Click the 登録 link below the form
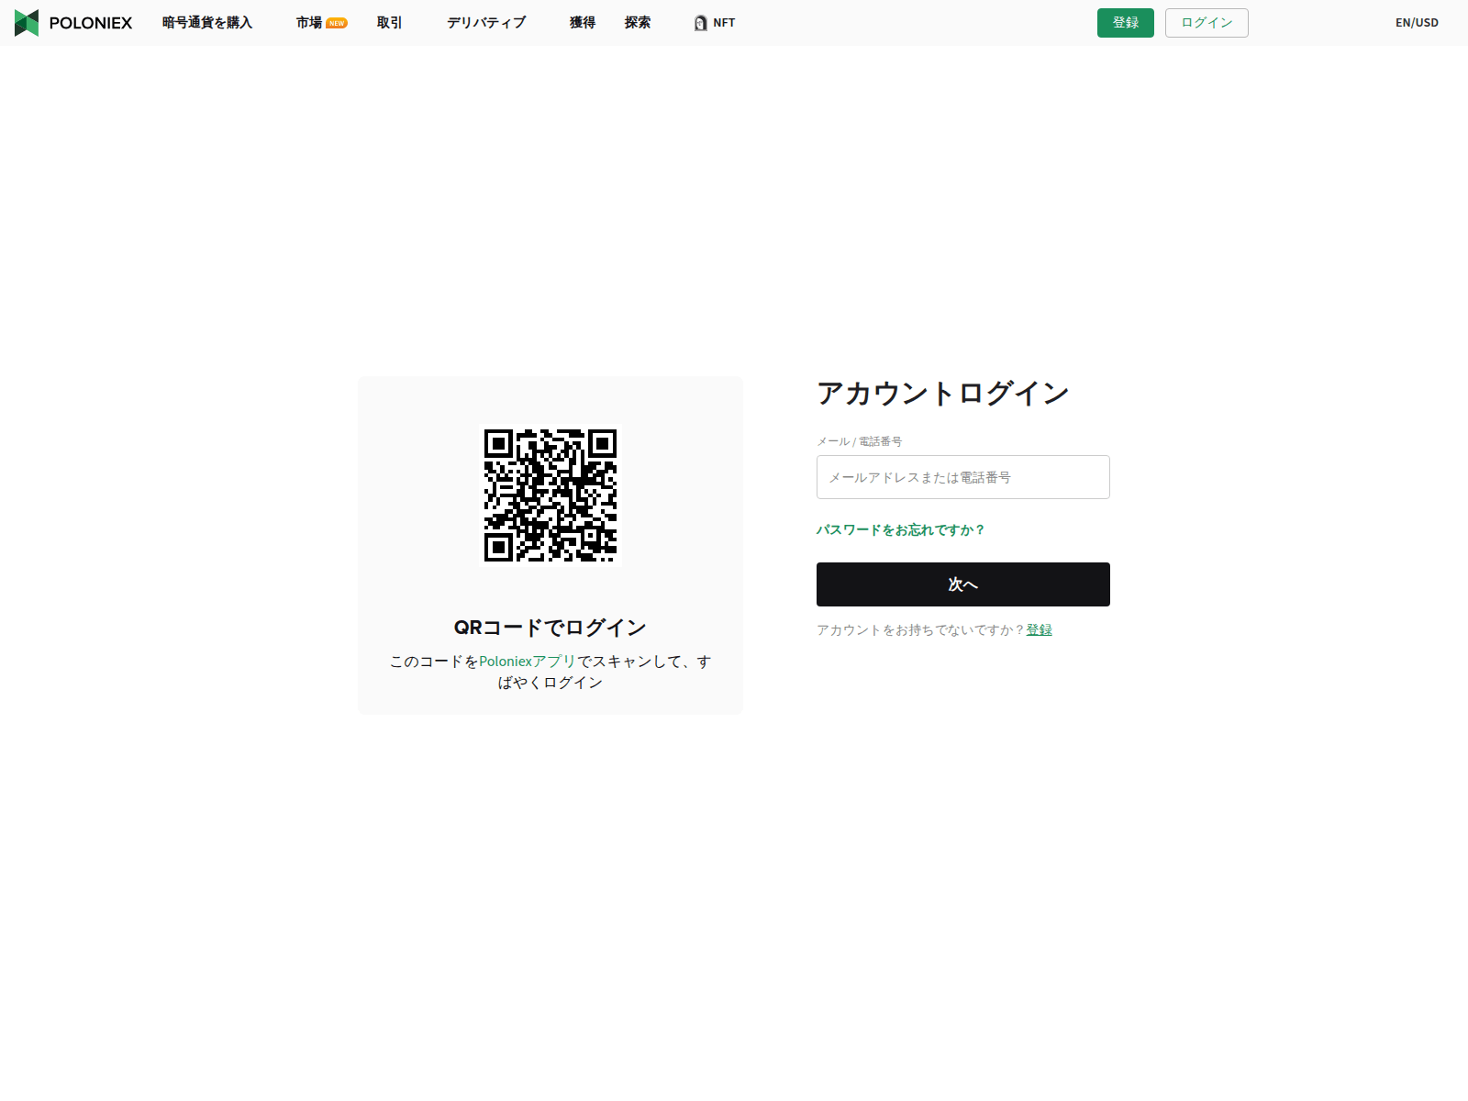Screen dimensions: 1468x1101 (1040, 630)
